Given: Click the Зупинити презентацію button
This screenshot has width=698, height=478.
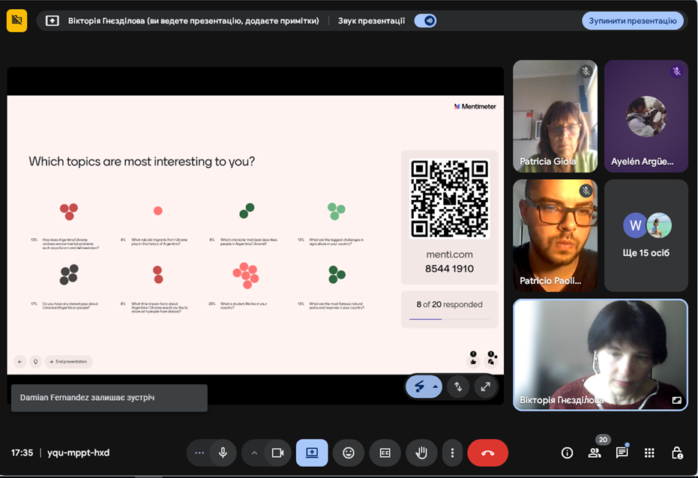Looking at the screenshot, I should click(632, 21).
